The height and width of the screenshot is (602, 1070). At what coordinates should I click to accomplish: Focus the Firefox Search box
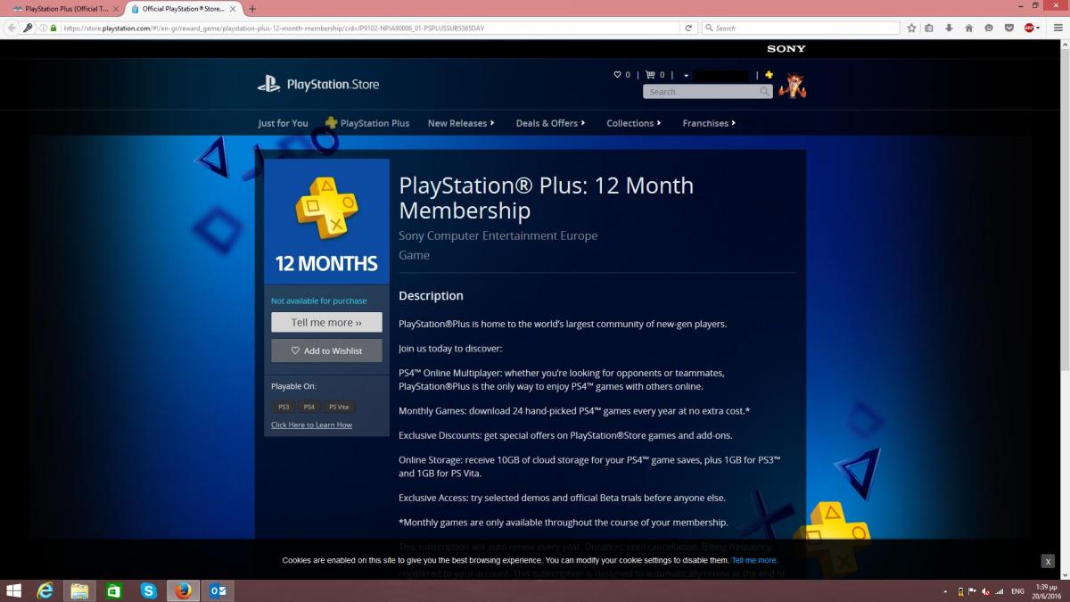pyautogui.click(x=800, y=28)
